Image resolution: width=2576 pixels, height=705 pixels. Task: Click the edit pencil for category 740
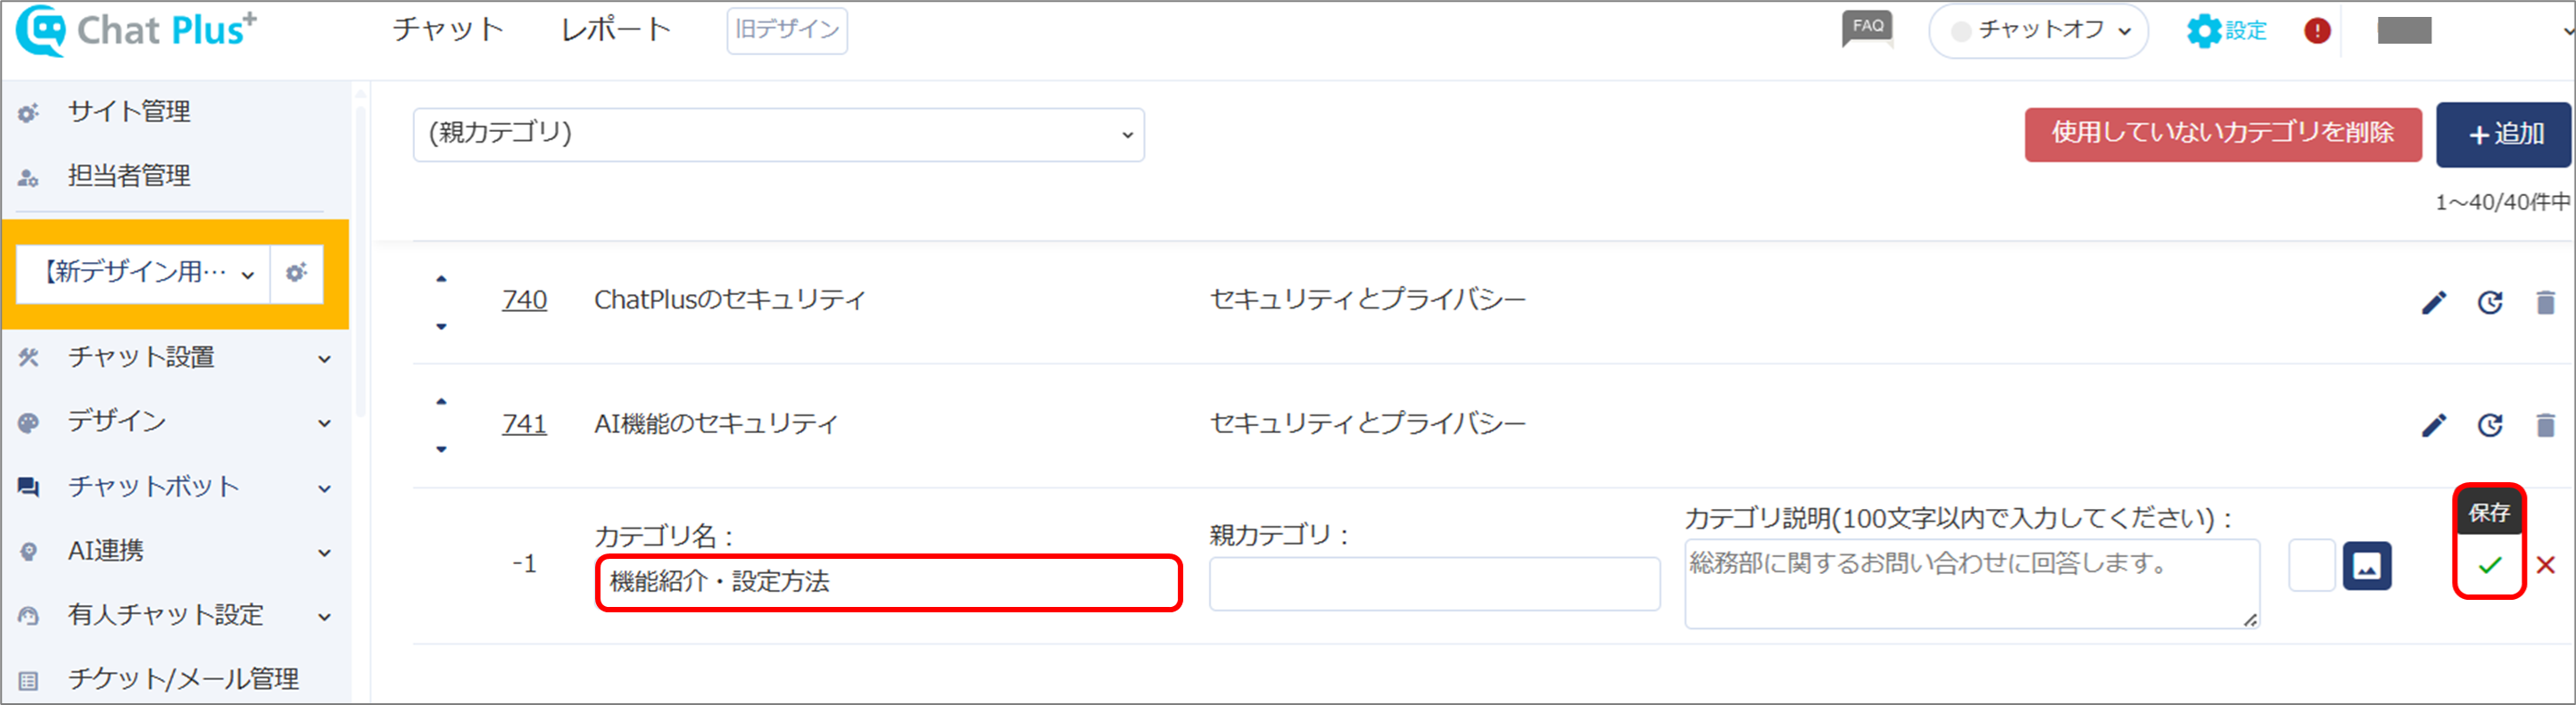tap(2433, 301)
